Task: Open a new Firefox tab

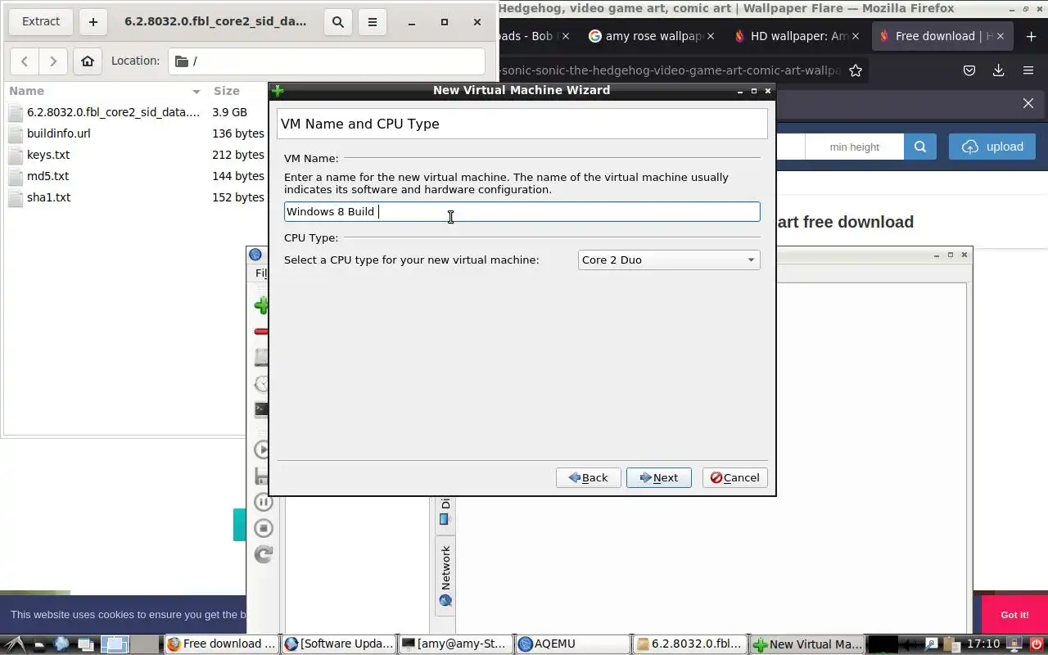Action: pyautogui.click(x=1031, y=36)
